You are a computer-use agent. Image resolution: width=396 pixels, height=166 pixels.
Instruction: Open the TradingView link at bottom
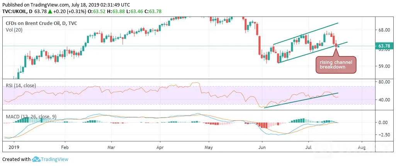pyautogui.click(x=54, y=159)
